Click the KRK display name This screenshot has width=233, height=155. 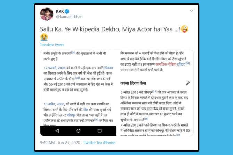[60, 11]
